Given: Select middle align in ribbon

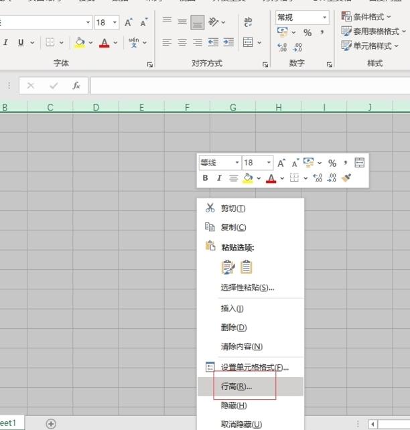Looking at the screenshot, I should (182, 21).
